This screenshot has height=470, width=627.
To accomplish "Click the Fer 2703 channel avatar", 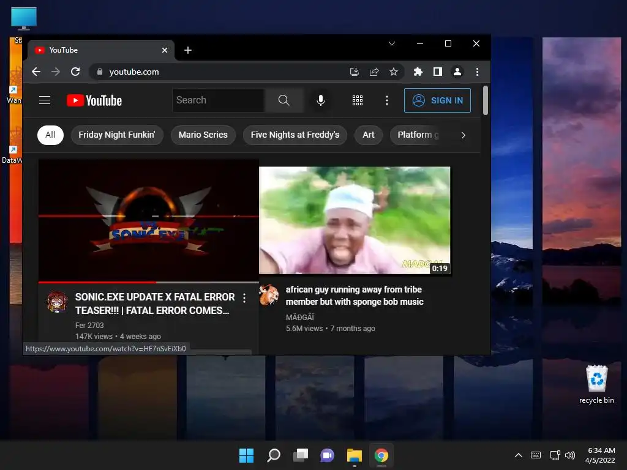I will [x=57, y=301].
